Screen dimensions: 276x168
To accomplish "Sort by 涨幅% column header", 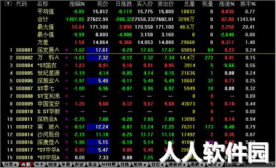I will [77, 4].
